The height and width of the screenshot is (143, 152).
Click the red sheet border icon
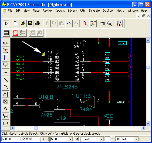pyautogui.click(x=16, y=33)
